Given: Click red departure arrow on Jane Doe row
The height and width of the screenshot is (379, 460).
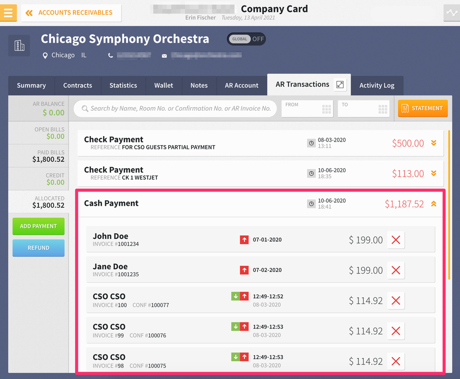Looking at the screenshot, I should 244,270.
